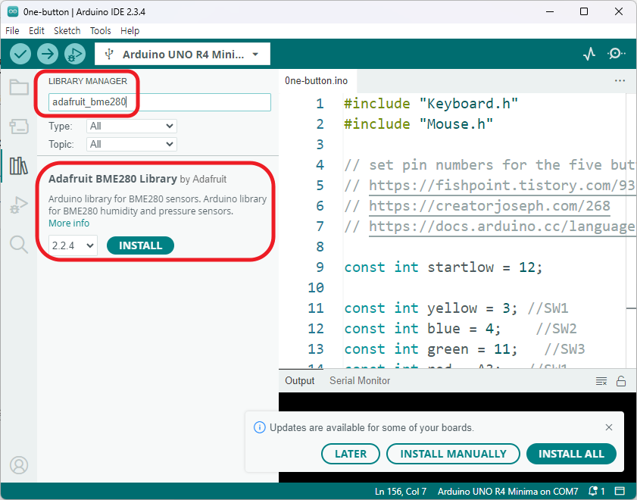Click the #include "Keyboard.h" line
The height and width of the screenshot is (500, 637).
click(x=431, y=104)
